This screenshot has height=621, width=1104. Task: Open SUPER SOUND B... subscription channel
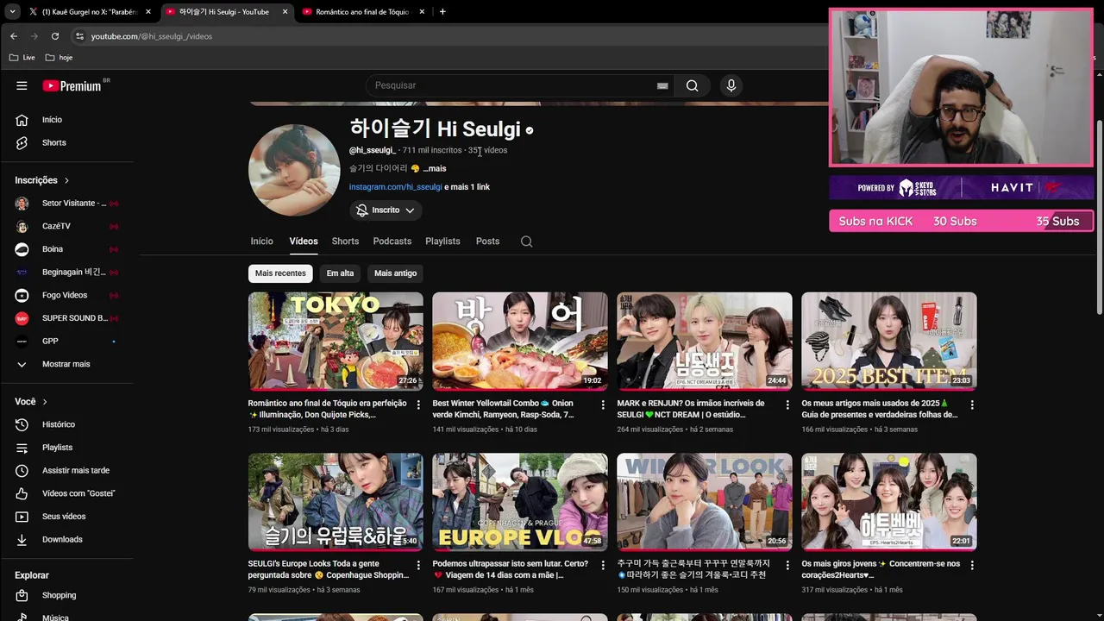click(67, 318)
